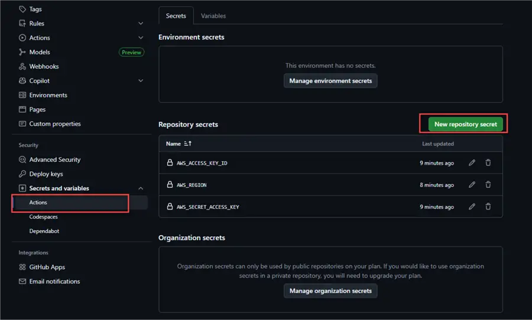
Task: Click Manage organization secrets button
Action: tap(330, 291)
